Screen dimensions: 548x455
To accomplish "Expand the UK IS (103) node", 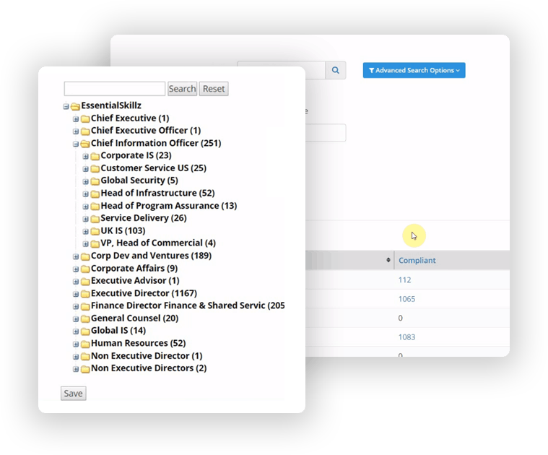I will coord(86,231).
